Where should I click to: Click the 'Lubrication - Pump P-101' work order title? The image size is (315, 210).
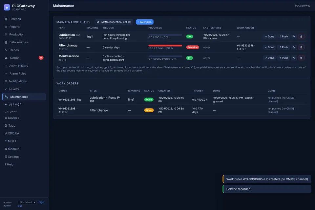click(105, 99)
